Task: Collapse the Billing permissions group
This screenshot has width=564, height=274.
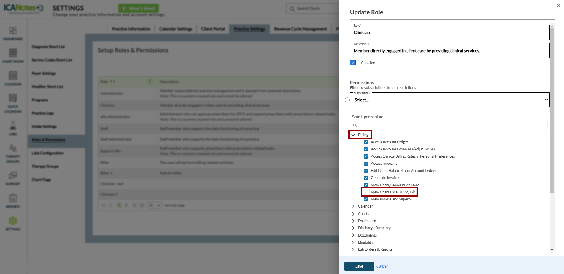Action: click(353, 135)
